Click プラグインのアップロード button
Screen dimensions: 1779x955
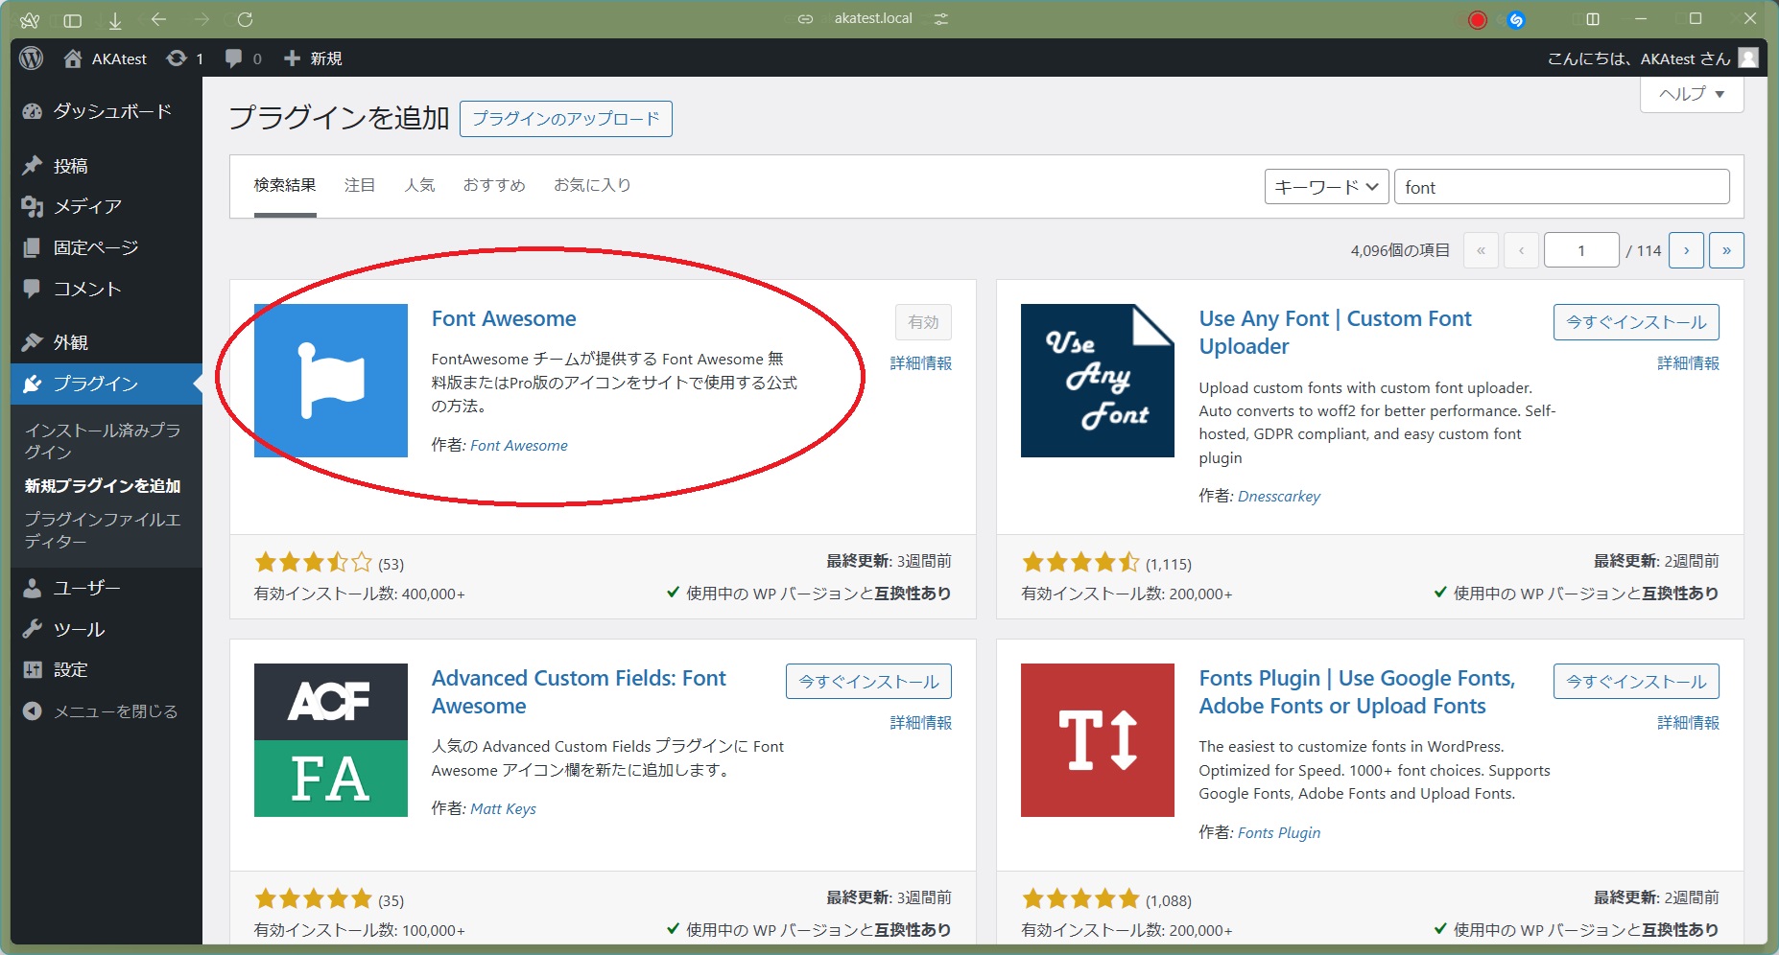(565, 119)
